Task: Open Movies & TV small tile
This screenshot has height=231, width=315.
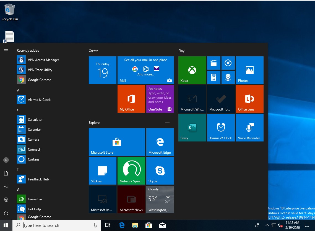Action: click(x=214, y=63)
